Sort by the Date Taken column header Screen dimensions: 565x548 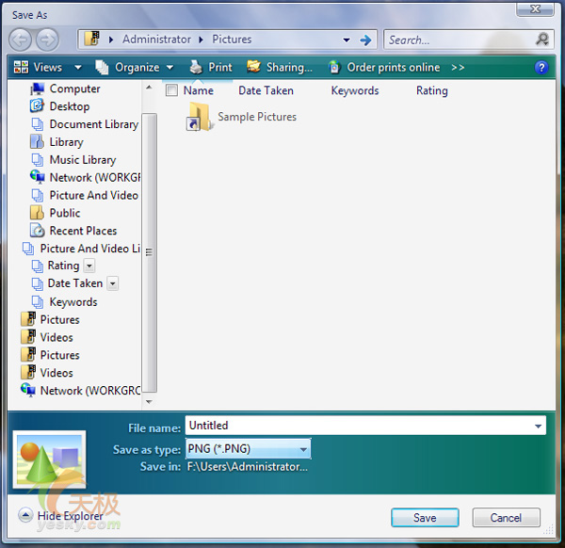click(x=266, y=90)
